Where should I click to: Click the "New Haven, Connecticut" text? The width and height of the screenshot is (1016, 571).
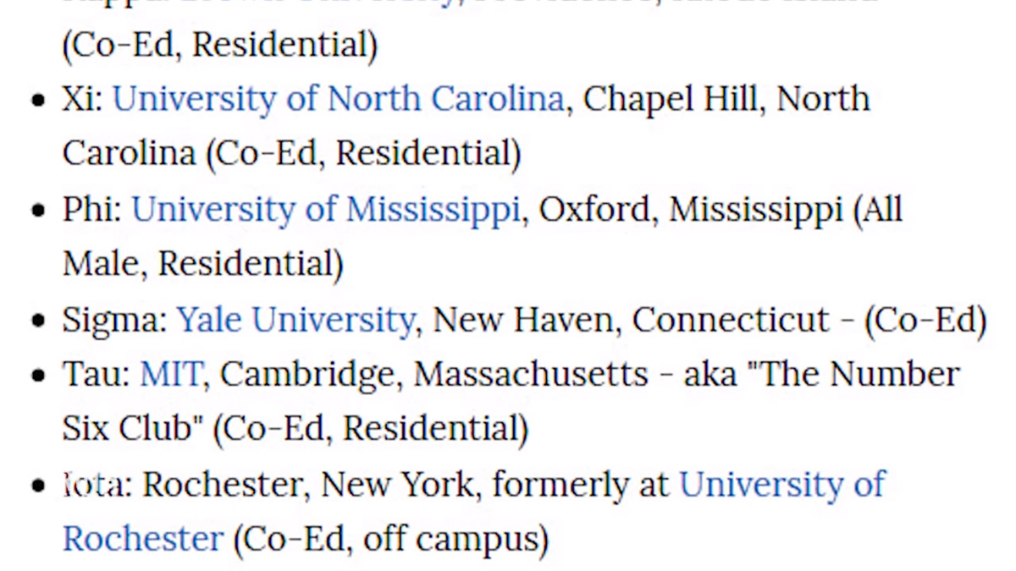click(630, 321)
